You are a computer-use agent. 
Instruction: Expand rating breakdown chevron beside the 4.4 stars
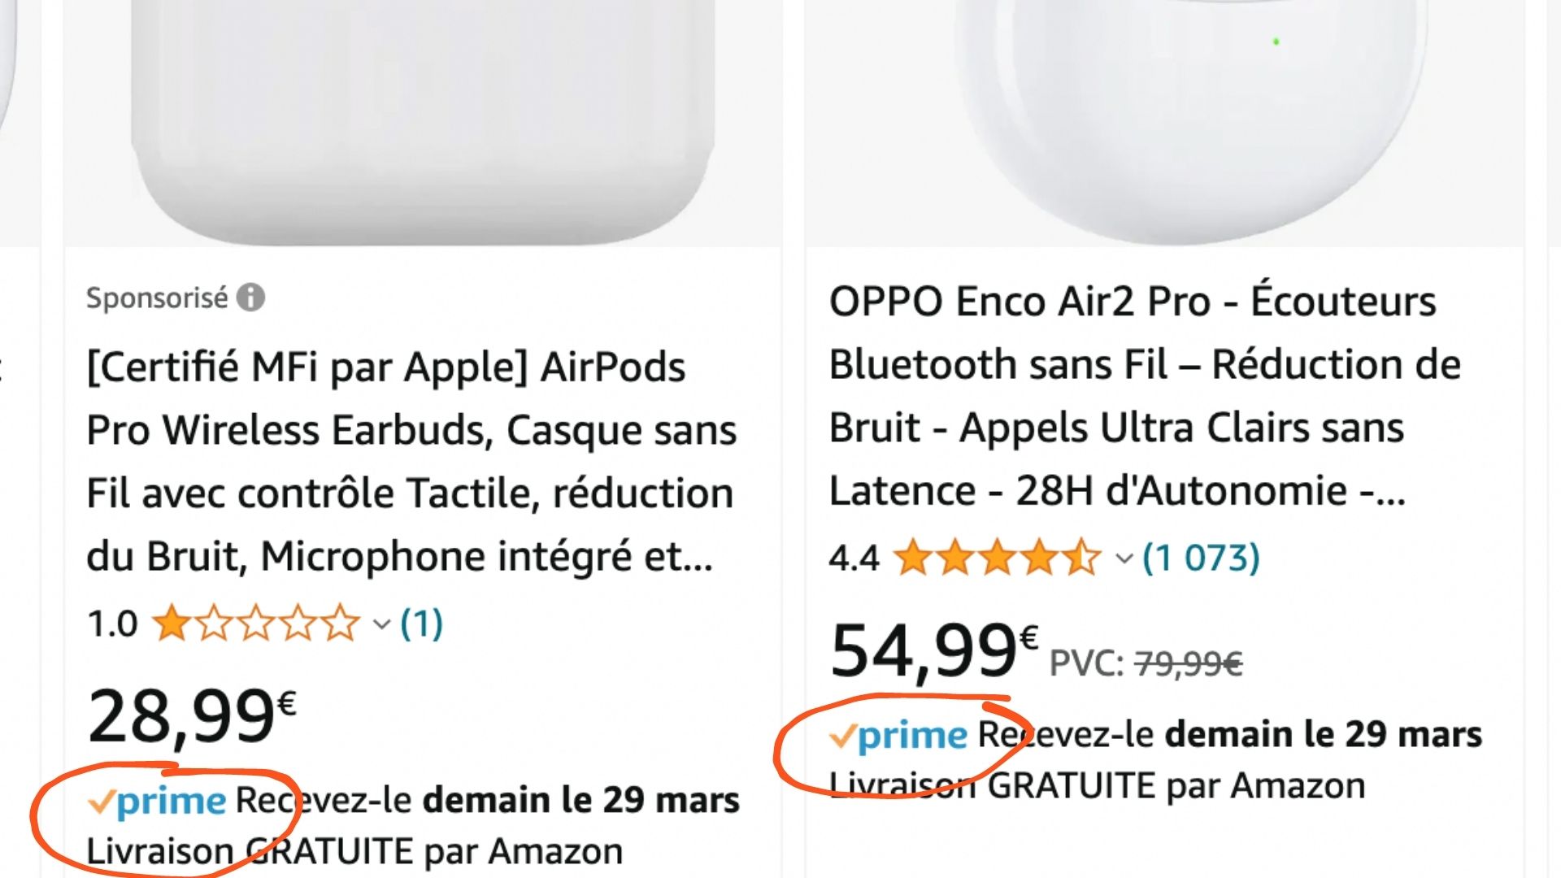click(x=1124, y=559)
